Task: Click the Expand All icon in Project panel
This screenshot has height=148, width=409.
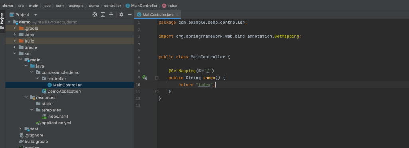Action: [103, 15]
